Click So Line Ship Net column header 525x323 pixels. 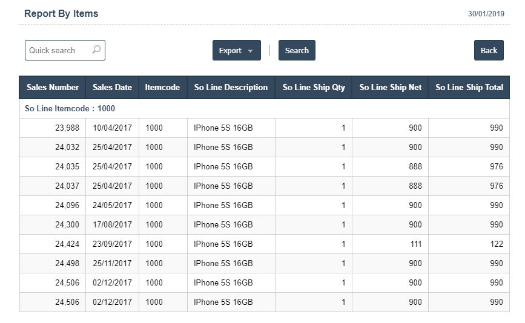coord(390,87)
